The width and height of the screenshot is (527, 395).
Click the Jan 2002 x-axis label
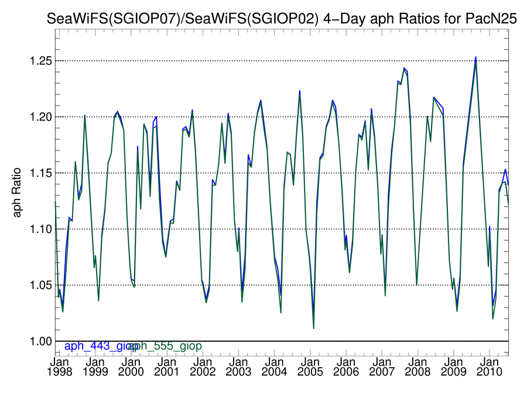pos(203,367)
